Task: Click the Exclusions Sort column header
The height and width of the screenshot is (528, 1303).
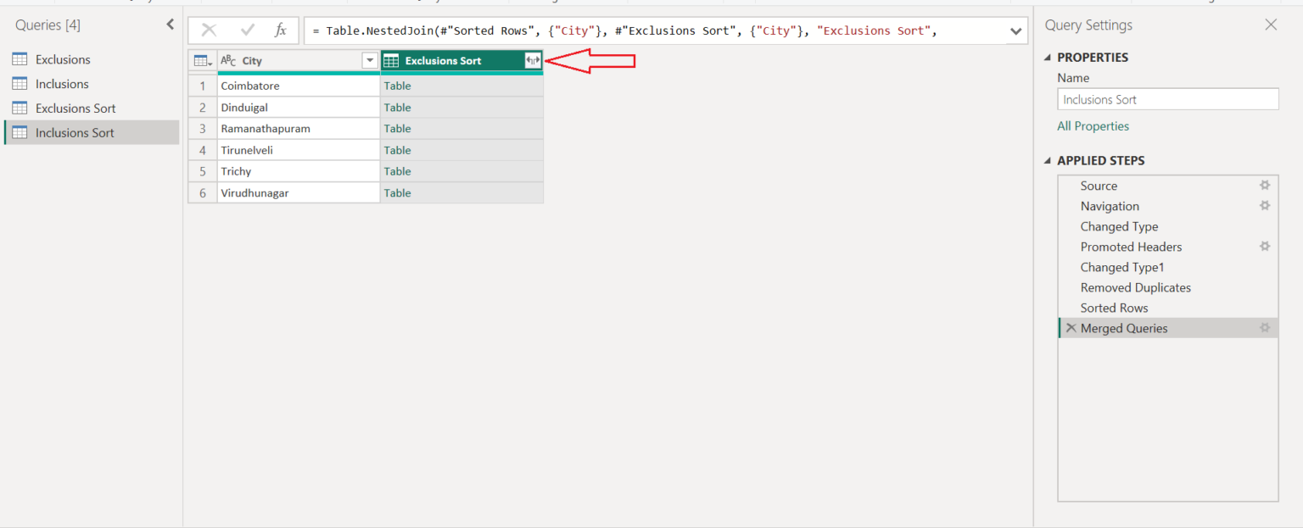Action: tap(461, 60)
